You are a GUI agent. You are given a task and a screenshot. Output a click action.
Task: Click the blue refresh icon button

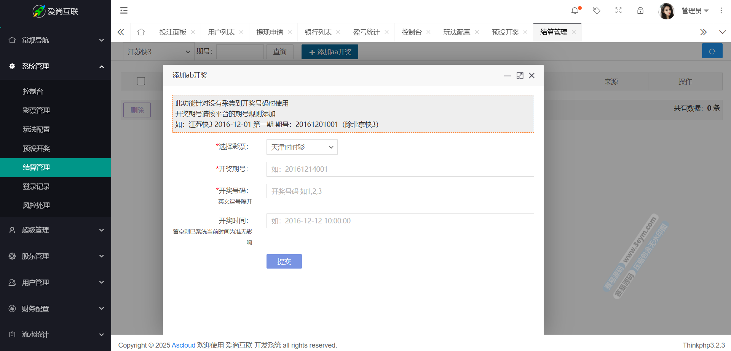pyautogui.click(x=712, y=51)
